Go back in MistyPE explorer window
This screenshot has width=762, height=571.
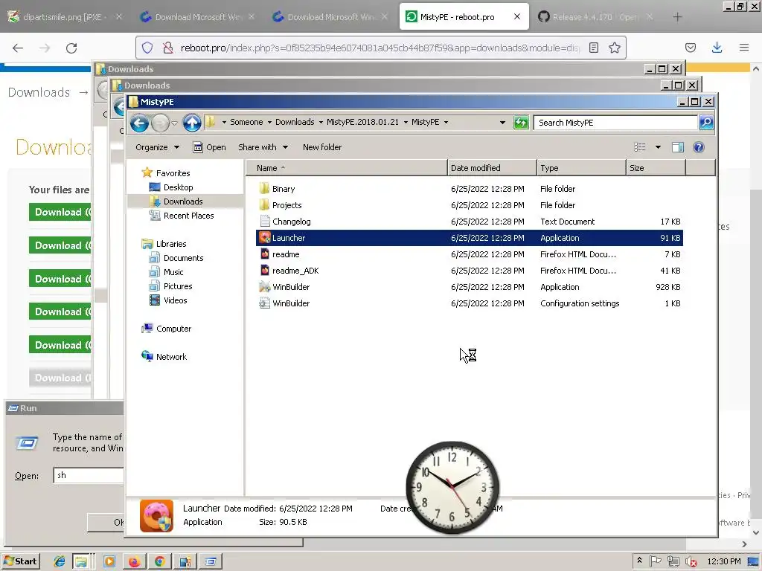click(139, 123)
